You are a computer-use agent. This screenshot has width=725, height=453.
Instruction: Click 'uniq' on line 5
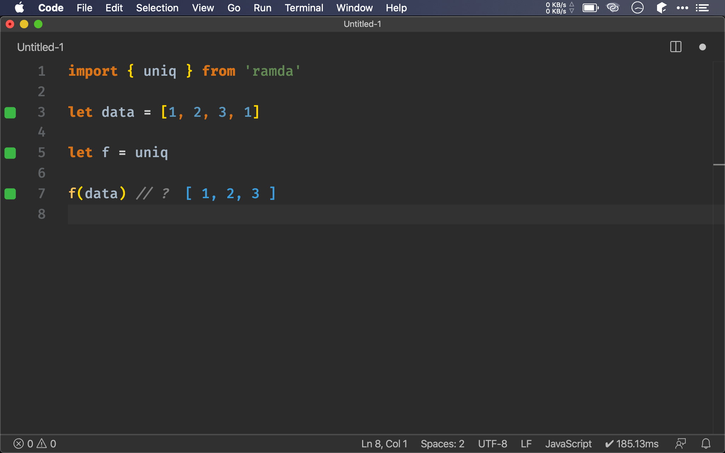pyautogui.click(x=152, y=153)
